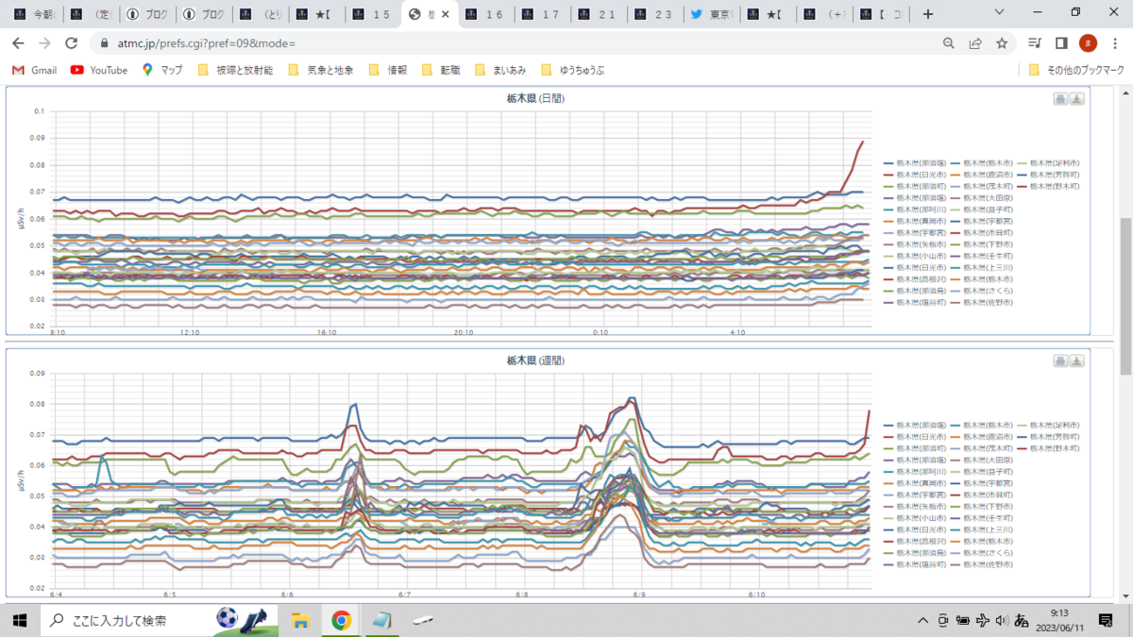Viewport: 1133px width, 637px height.
Task: Reload the page
Action: click(x=71, y=43)
